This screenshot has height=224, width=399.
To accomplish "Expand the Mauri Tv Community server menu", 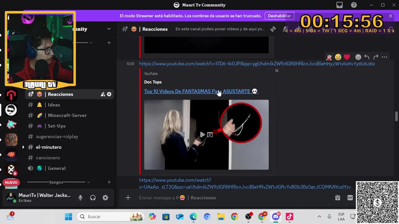I will point(109,29).
